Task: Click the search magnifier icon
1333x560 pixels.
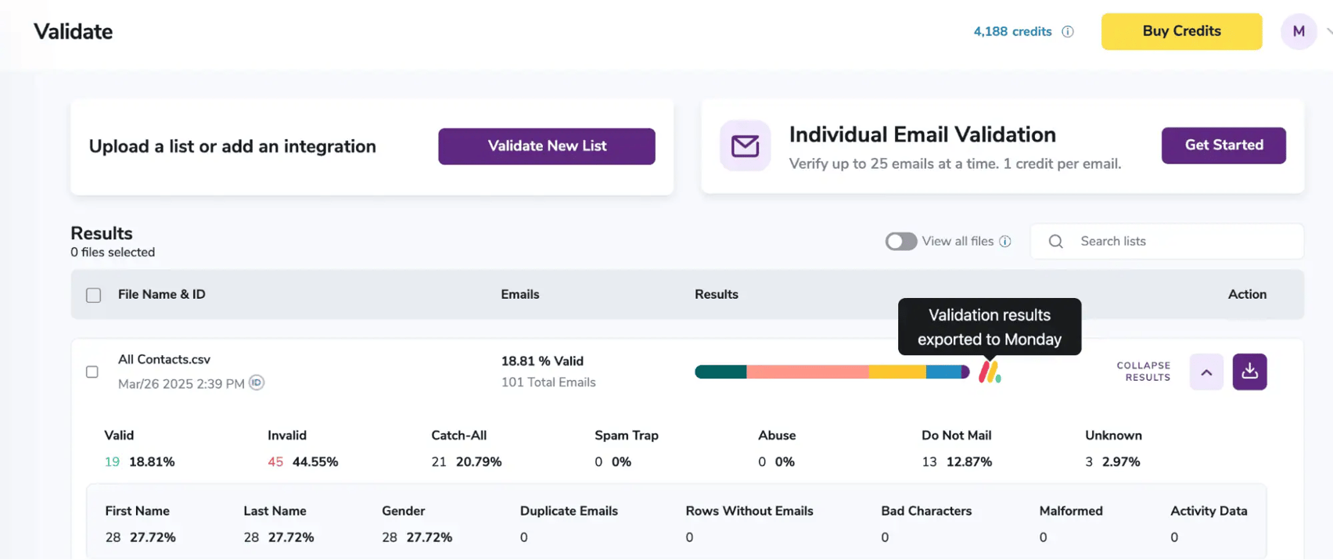Action: (x=1055, y=242)
